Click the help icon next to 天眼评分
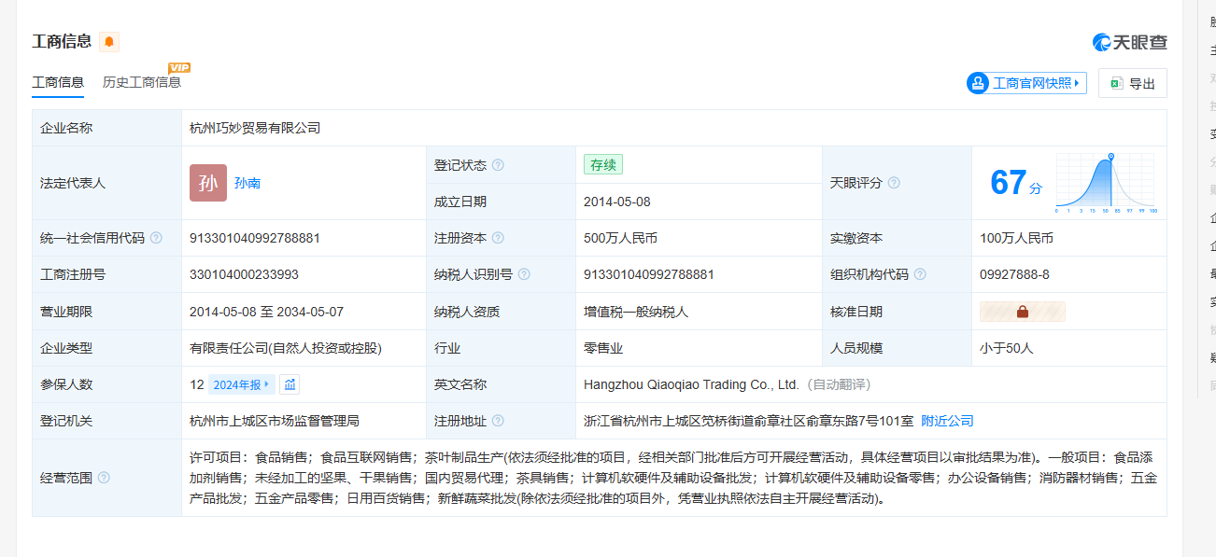1216x557 pixels. [894, 183]
